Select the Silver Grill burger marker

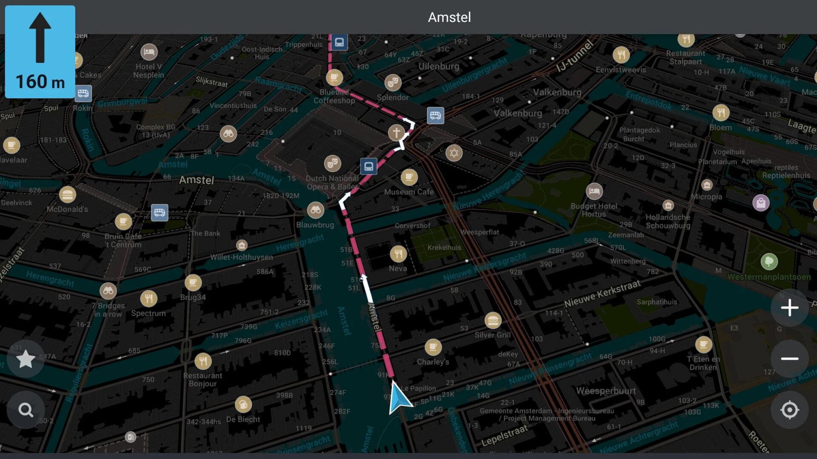493,321
